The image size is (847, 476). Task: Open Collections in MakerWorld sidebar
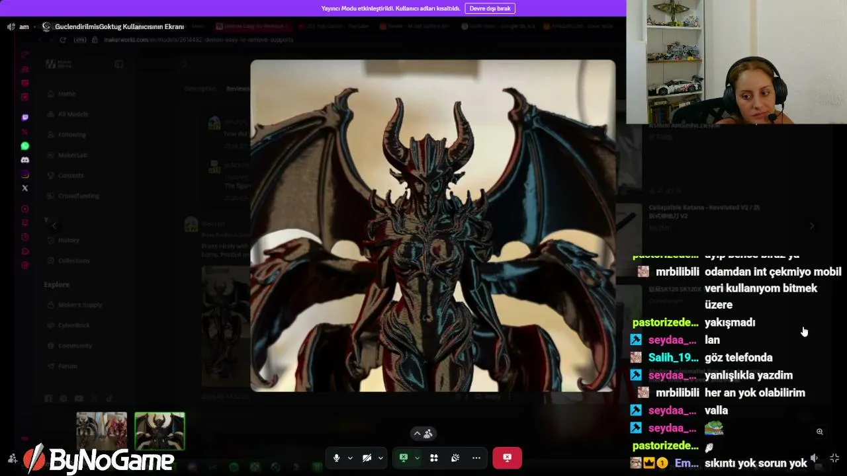(x=73, y=261)
